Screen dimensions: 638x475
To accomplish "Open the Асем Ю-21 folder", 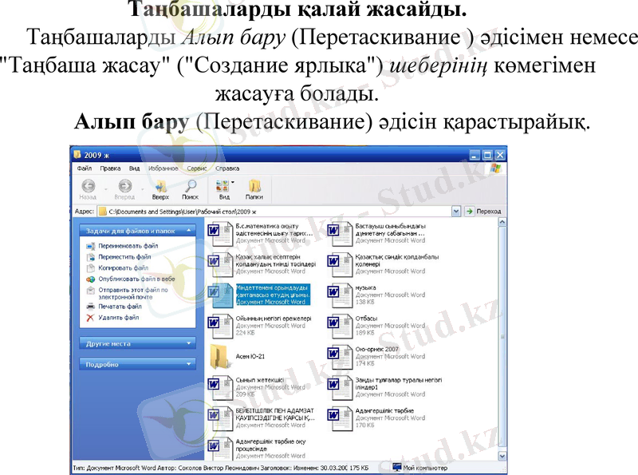I will coord(222,357).
